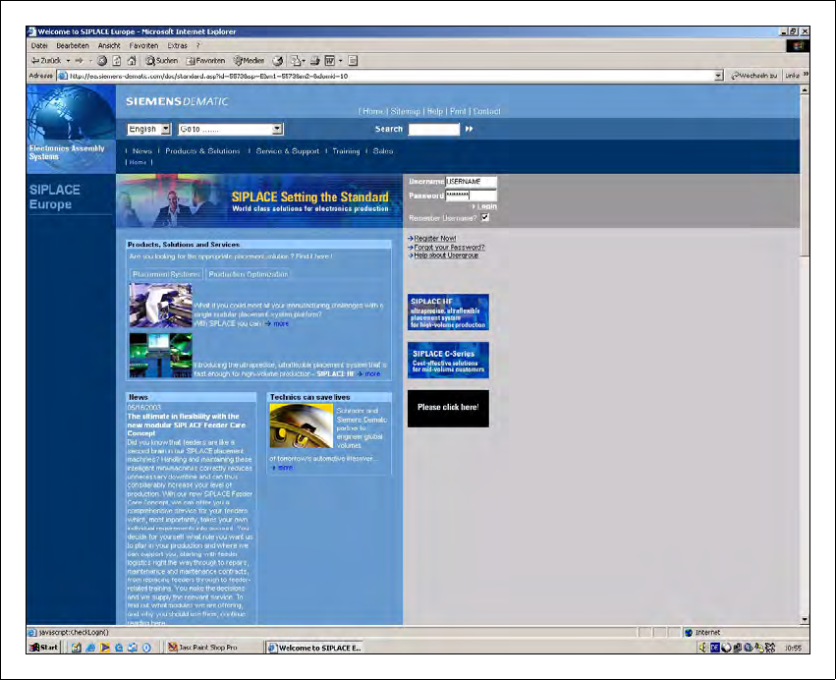Select the Production Optimization tab

point(248,274)
